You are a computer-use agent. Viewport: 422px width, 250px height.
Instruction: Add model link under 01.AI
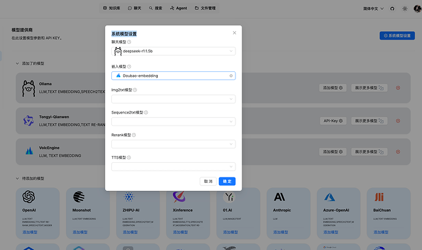pyautogui.click(x=231, y=232)
